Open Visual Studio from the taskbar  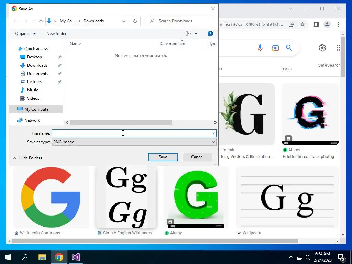coord(76,257)
